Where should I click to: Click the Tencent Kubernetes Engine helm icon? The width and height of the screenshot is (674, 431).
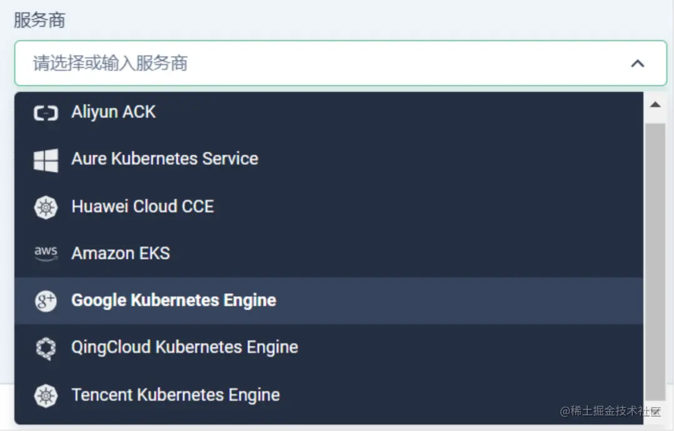[x=46, y=395]
